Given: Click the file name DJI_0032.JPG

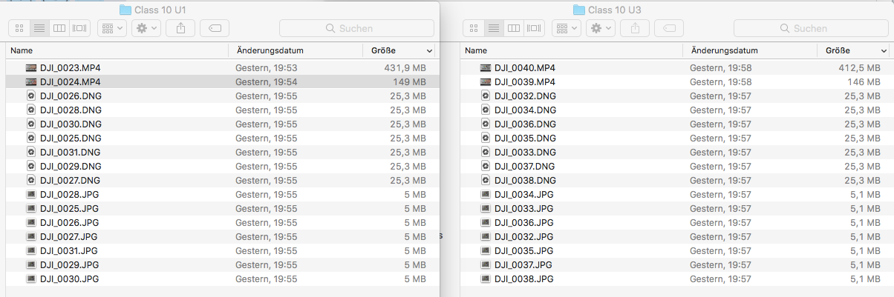Looking at the screenshot, I should click(524, 236).
